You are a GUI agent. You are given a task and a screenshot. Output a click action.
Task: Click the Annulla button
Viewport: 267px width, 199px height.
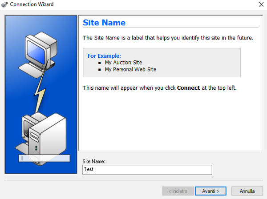247,191
